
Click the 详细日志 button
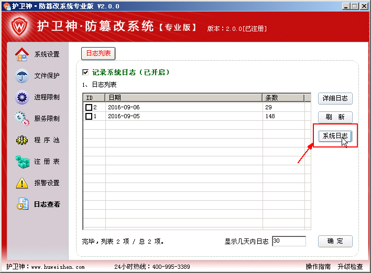pyautogui.click(x=335, y=98)
